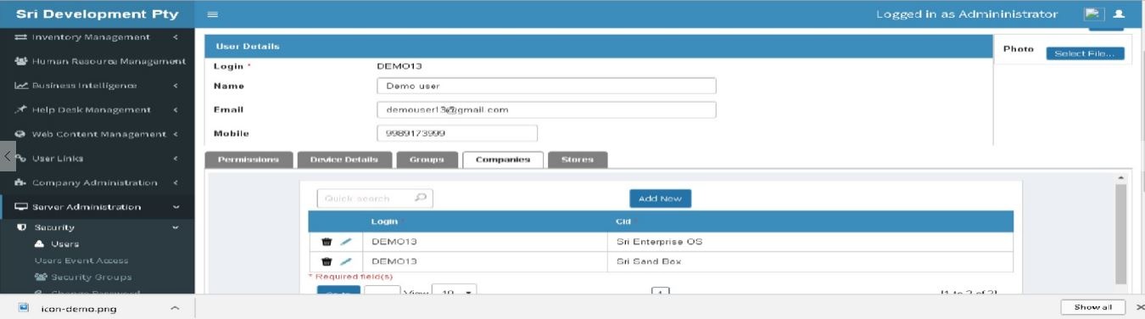Collapse the Security submenu chevron
The image size is (1145, 319).
click(x=176, y=227)
